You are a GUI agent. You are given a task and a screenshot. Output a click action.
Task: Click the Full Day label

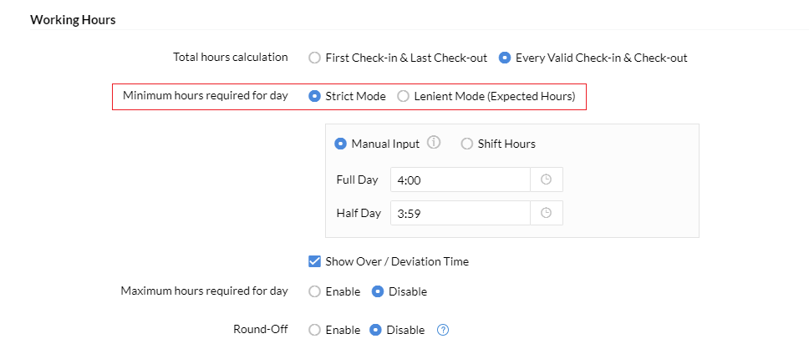pos(357,180)
